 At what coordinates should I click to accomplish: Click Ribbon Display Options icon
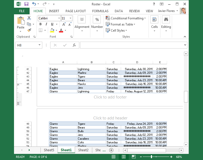coord(162,4)
